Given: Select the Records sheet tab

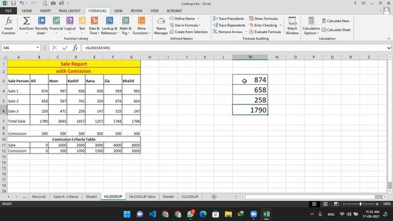Looking at the screenshot, I should pyautogui.click(x=39, y=196).
